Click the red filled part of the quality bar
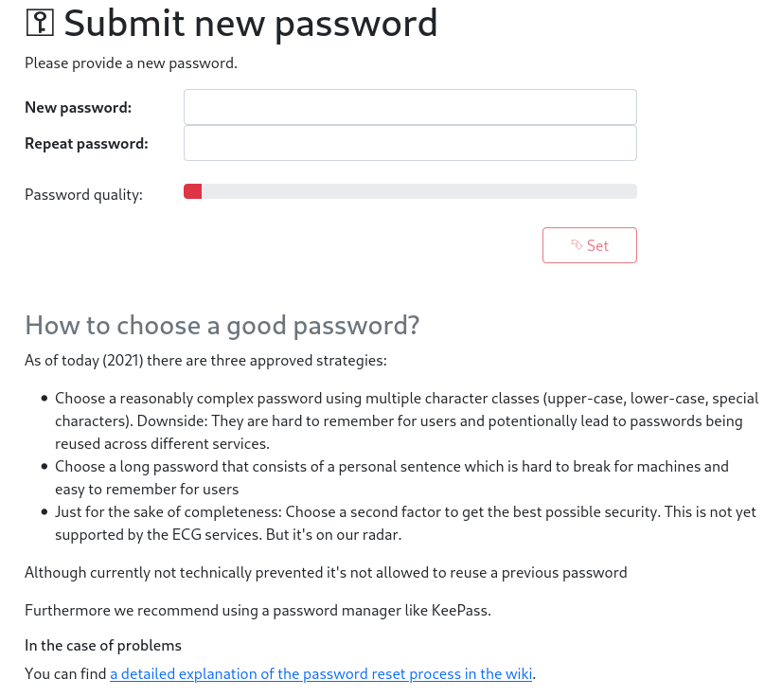782x697 pixels. [192, 191]
